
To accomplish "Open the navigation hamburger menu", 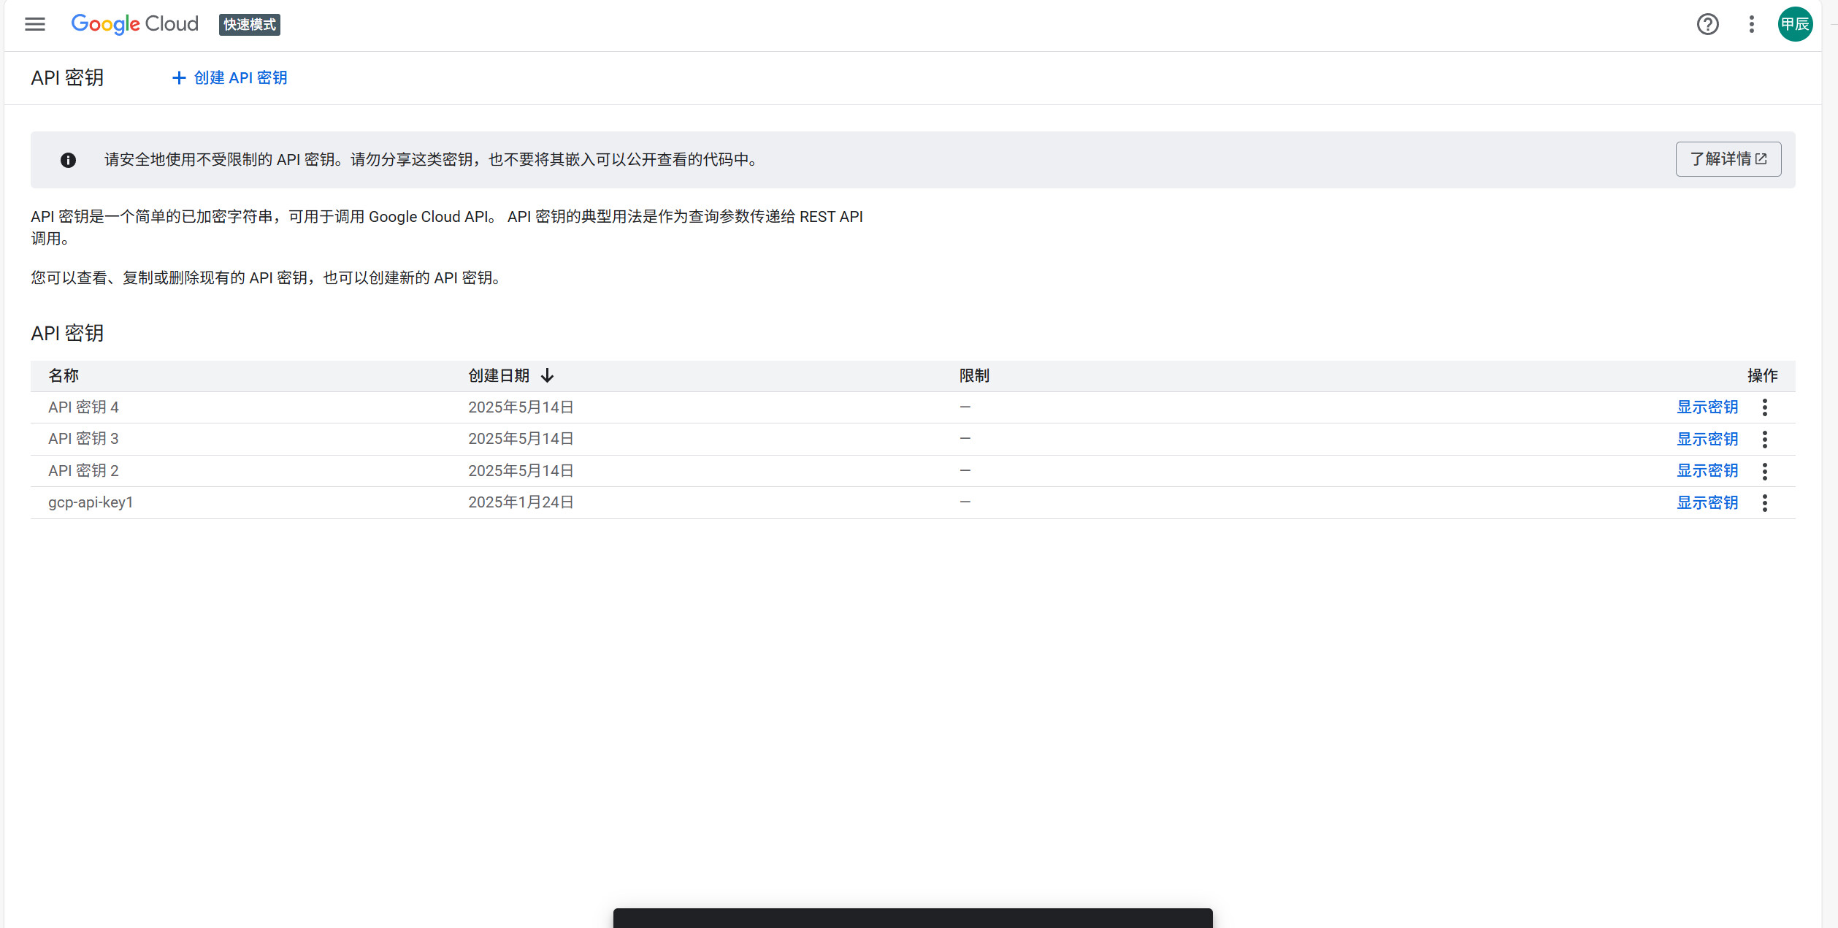I will (x=34, y=24).
